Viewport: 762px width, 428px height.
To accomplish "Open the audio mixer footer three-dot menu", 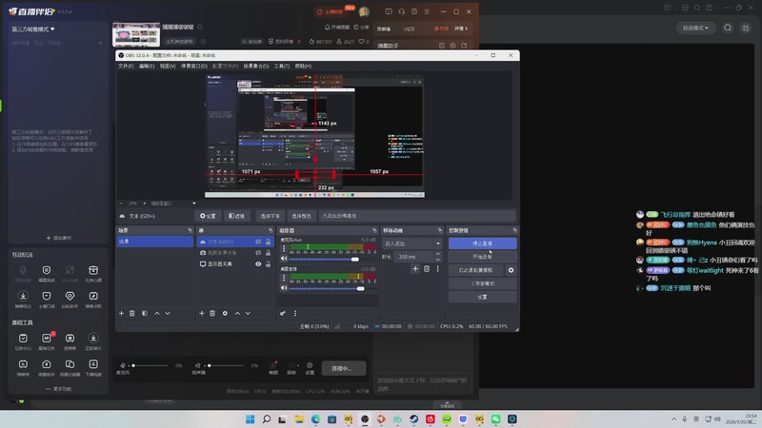I will 295,314.
